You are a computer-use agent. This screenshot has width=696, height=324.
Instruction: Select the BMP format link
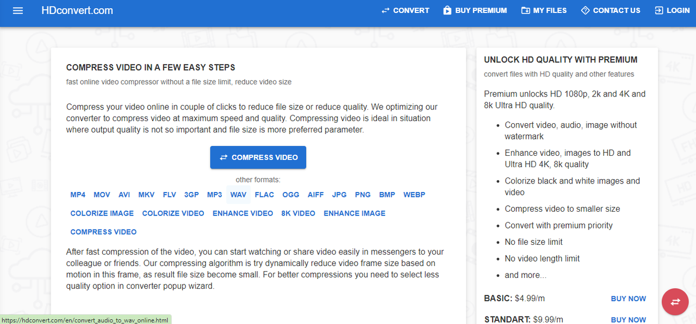click(387, 195)
